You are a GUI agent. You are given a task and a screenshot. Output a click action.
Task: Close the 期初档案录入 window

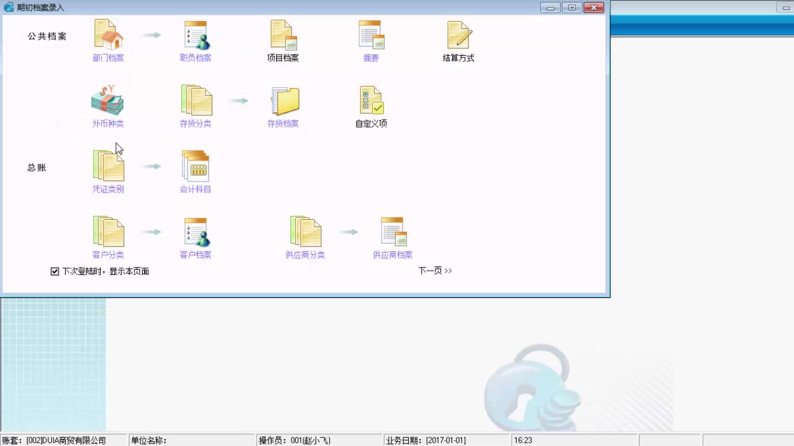tap(594, 7)
